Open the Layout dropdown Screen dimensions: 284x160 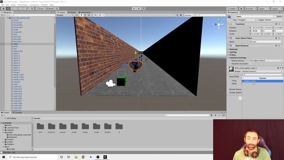coord(276,8)
